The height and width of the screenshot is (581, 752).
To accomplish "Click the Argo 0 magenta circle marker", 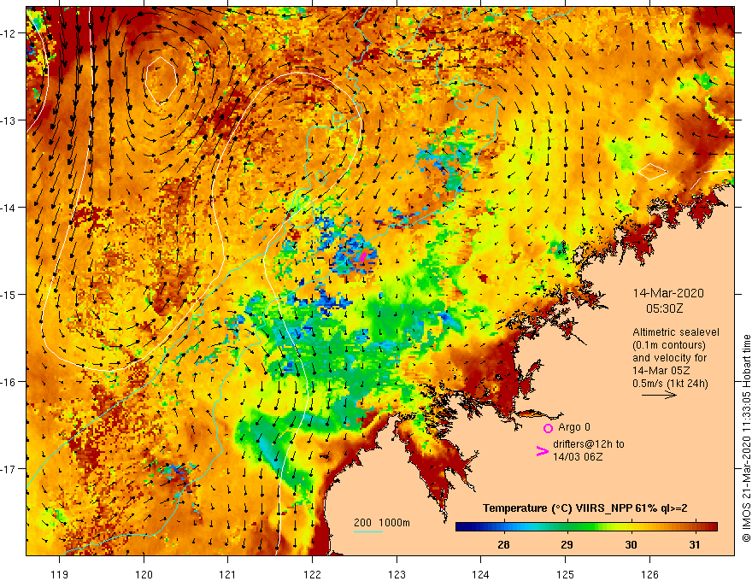I will tap(548, 428).
